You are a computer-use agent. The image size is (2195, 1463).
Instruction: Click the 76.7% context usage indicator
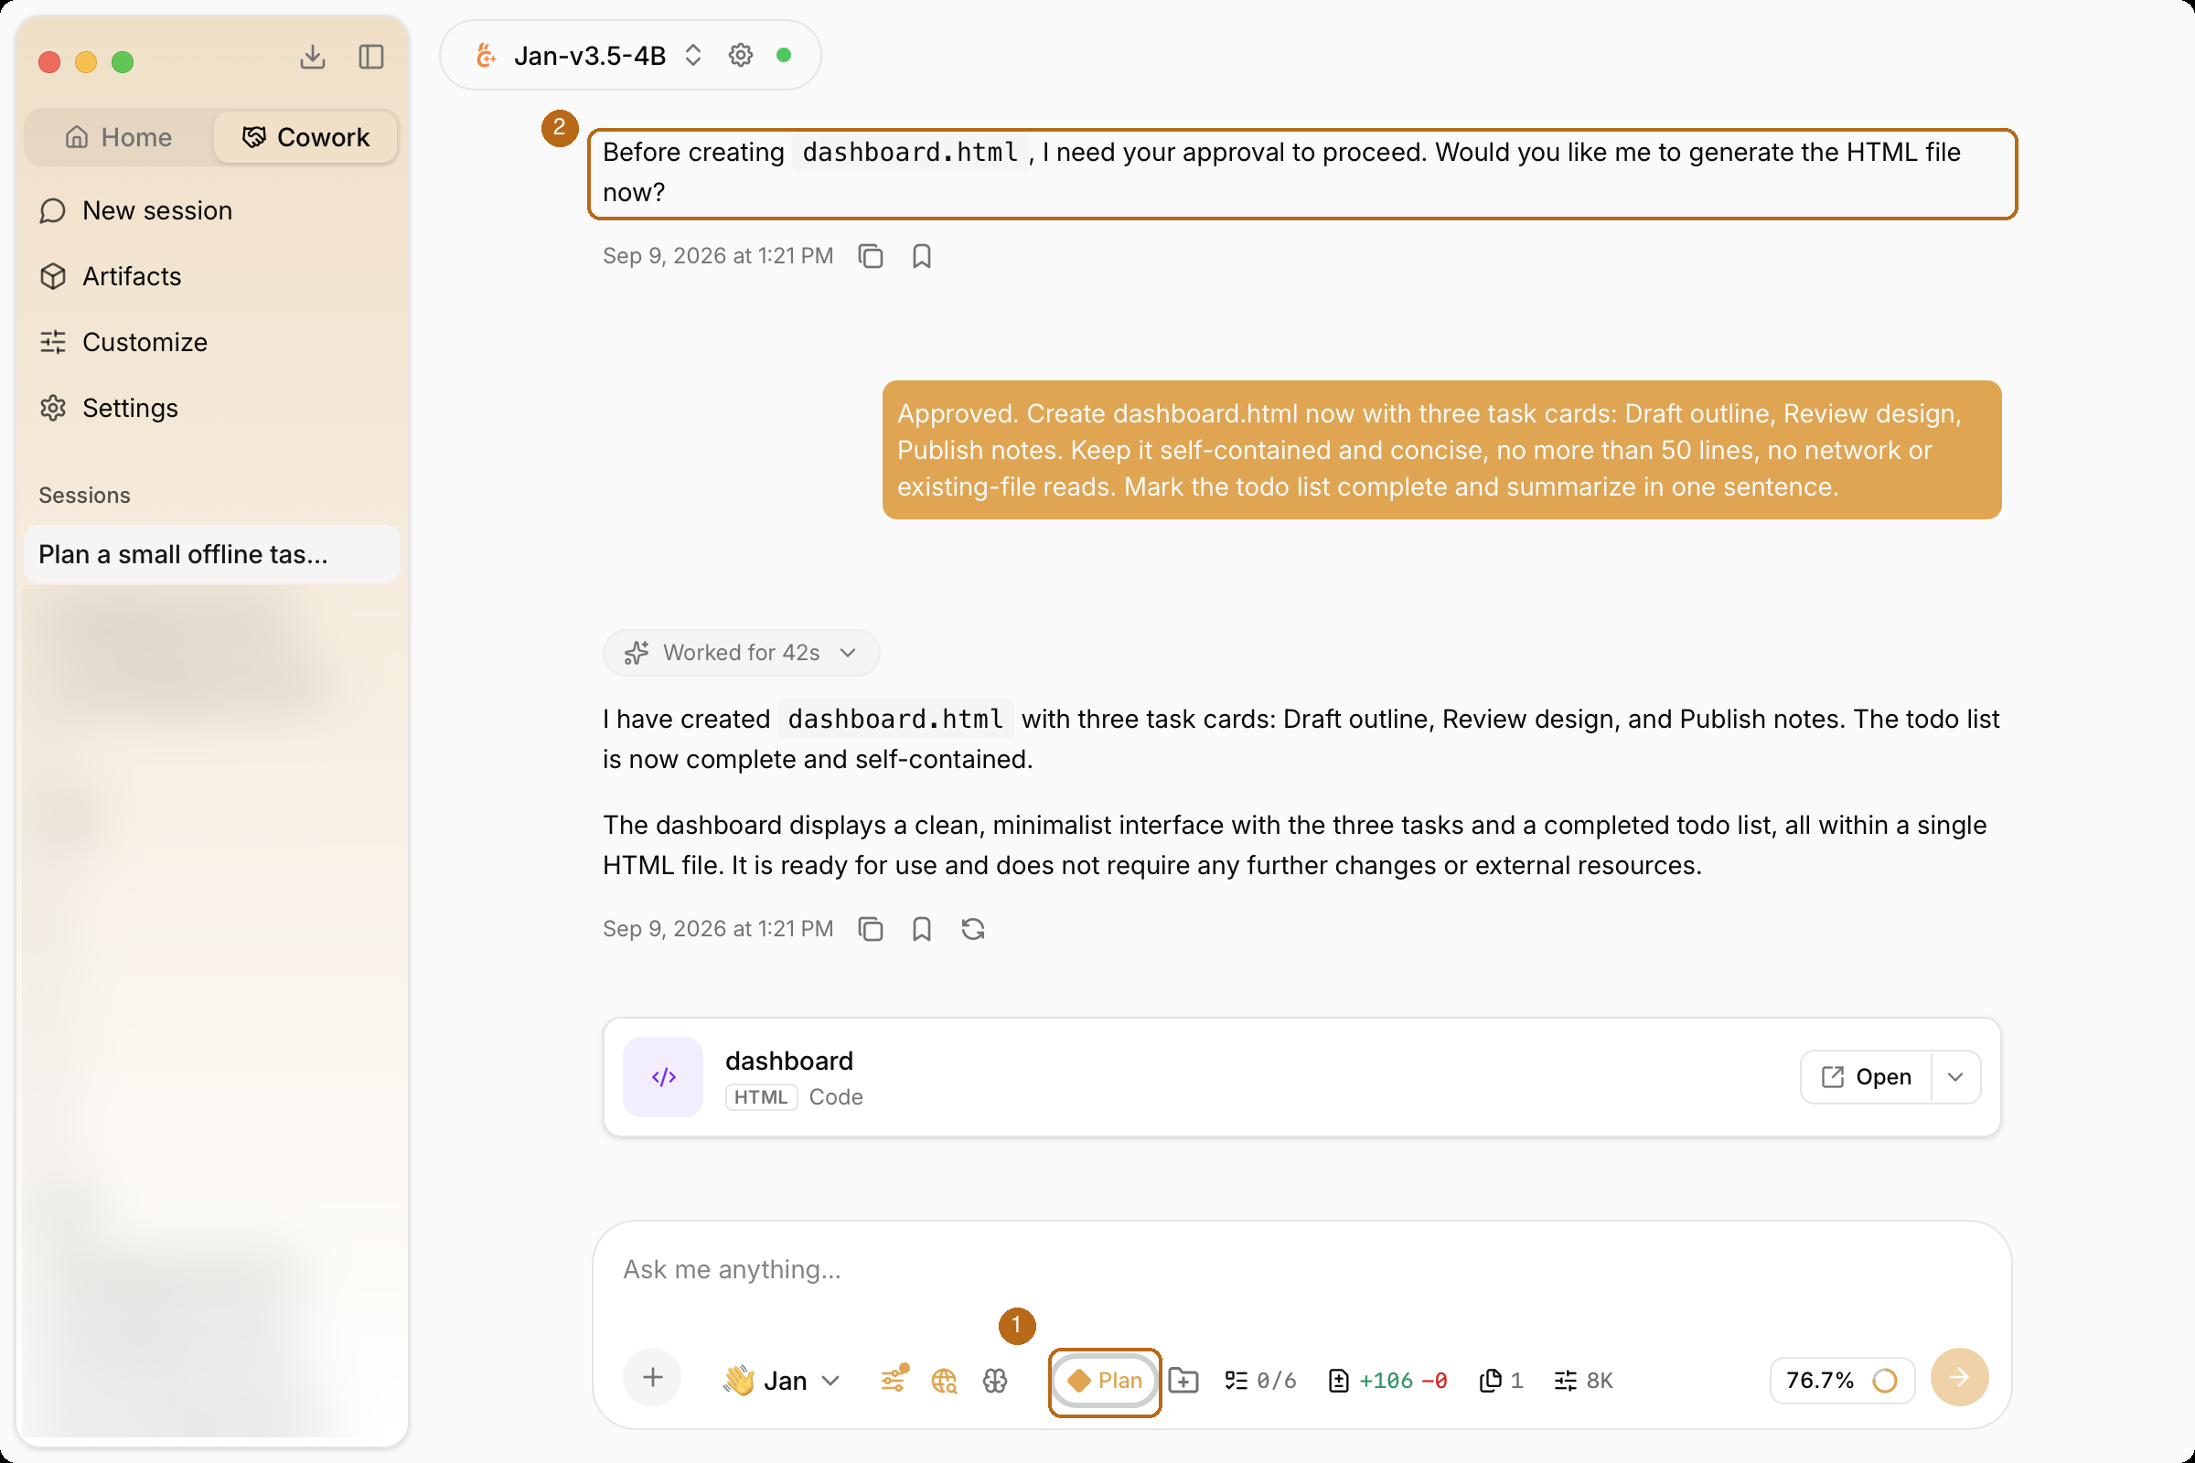click(x=1841, y=1380)
